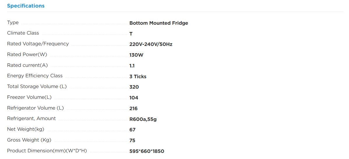Select the 220V-240V/50Hz value
349x159 pixels.
coord(151,44)
